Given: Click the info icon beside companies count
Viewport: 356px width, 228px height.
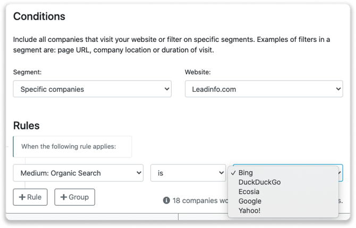Looking at the screenshot, I should point(166,200).
